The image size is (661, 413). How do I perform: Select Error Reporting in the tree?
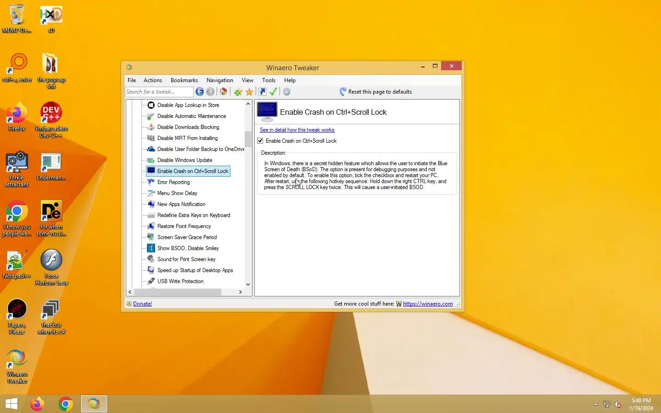coord(174,182)
